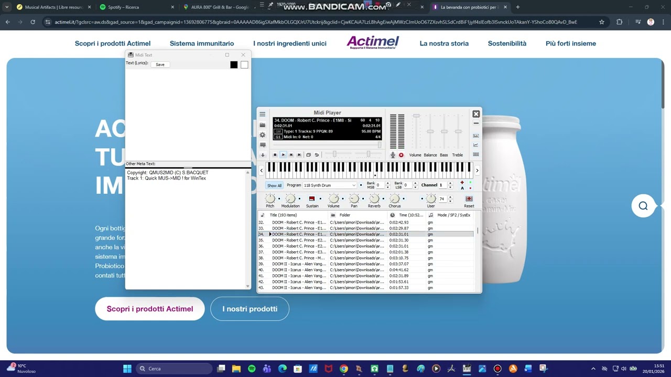Screen dimensions: 671x377
Task: Toggle the small square next to Pitch knob
Action: point(279,199)
